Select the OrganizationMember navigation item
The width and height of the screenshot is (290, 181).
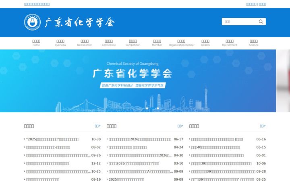(182, 43)
